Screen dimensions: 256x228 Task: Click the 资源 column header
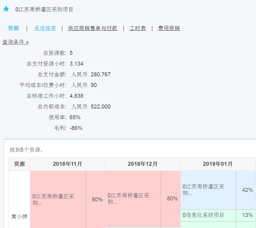(x=19, y=164)
